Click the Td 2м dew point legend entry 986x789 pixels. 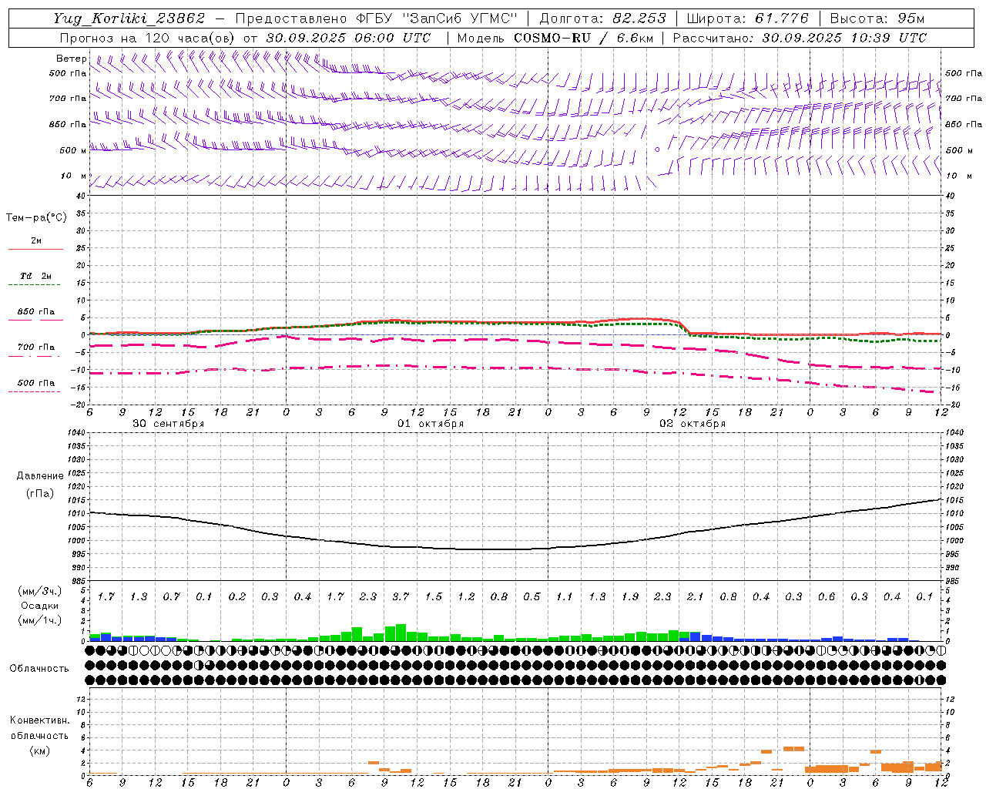pyautogui.click(x=36, y=276)
